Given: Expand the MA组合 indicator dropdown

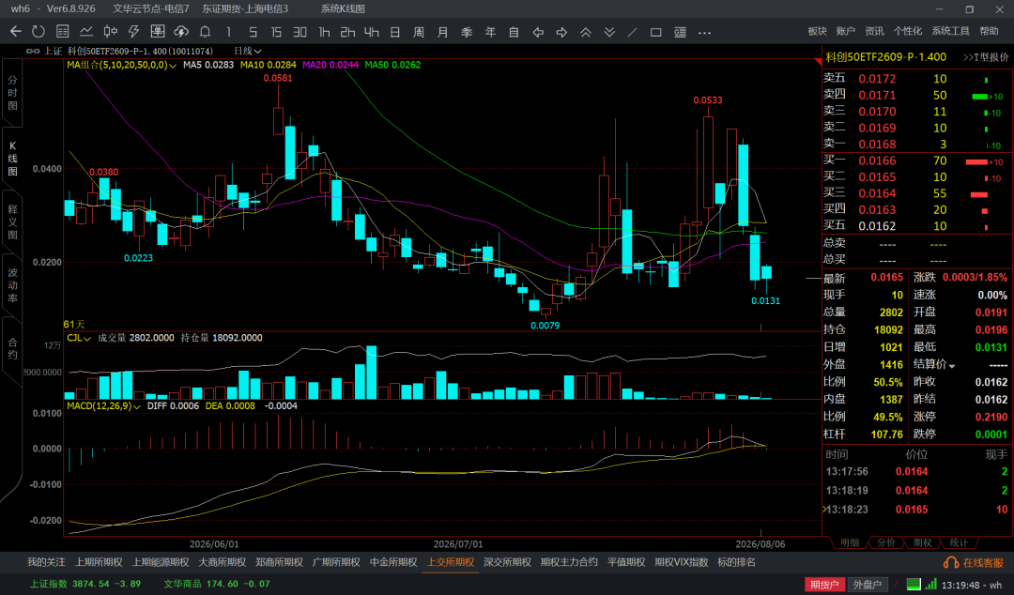Looking at the screenshot, I should pos(121,65).
